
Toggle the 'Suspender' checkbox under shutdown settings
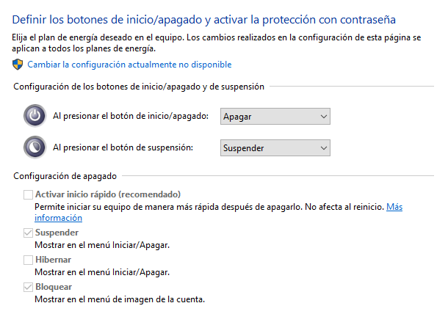point(29,233)
